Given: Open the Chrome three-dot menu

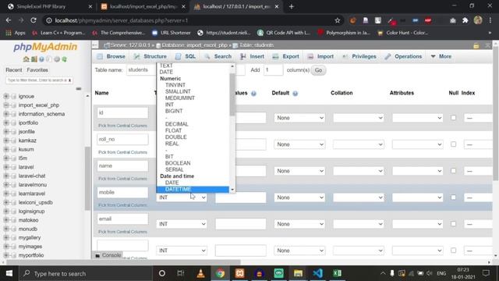Looking at the screenshot, I should tap(490, 20).
